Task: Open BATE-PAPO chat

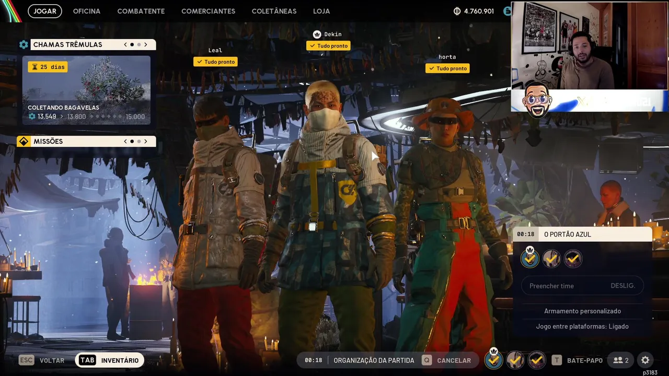Action: coord(585,360)
